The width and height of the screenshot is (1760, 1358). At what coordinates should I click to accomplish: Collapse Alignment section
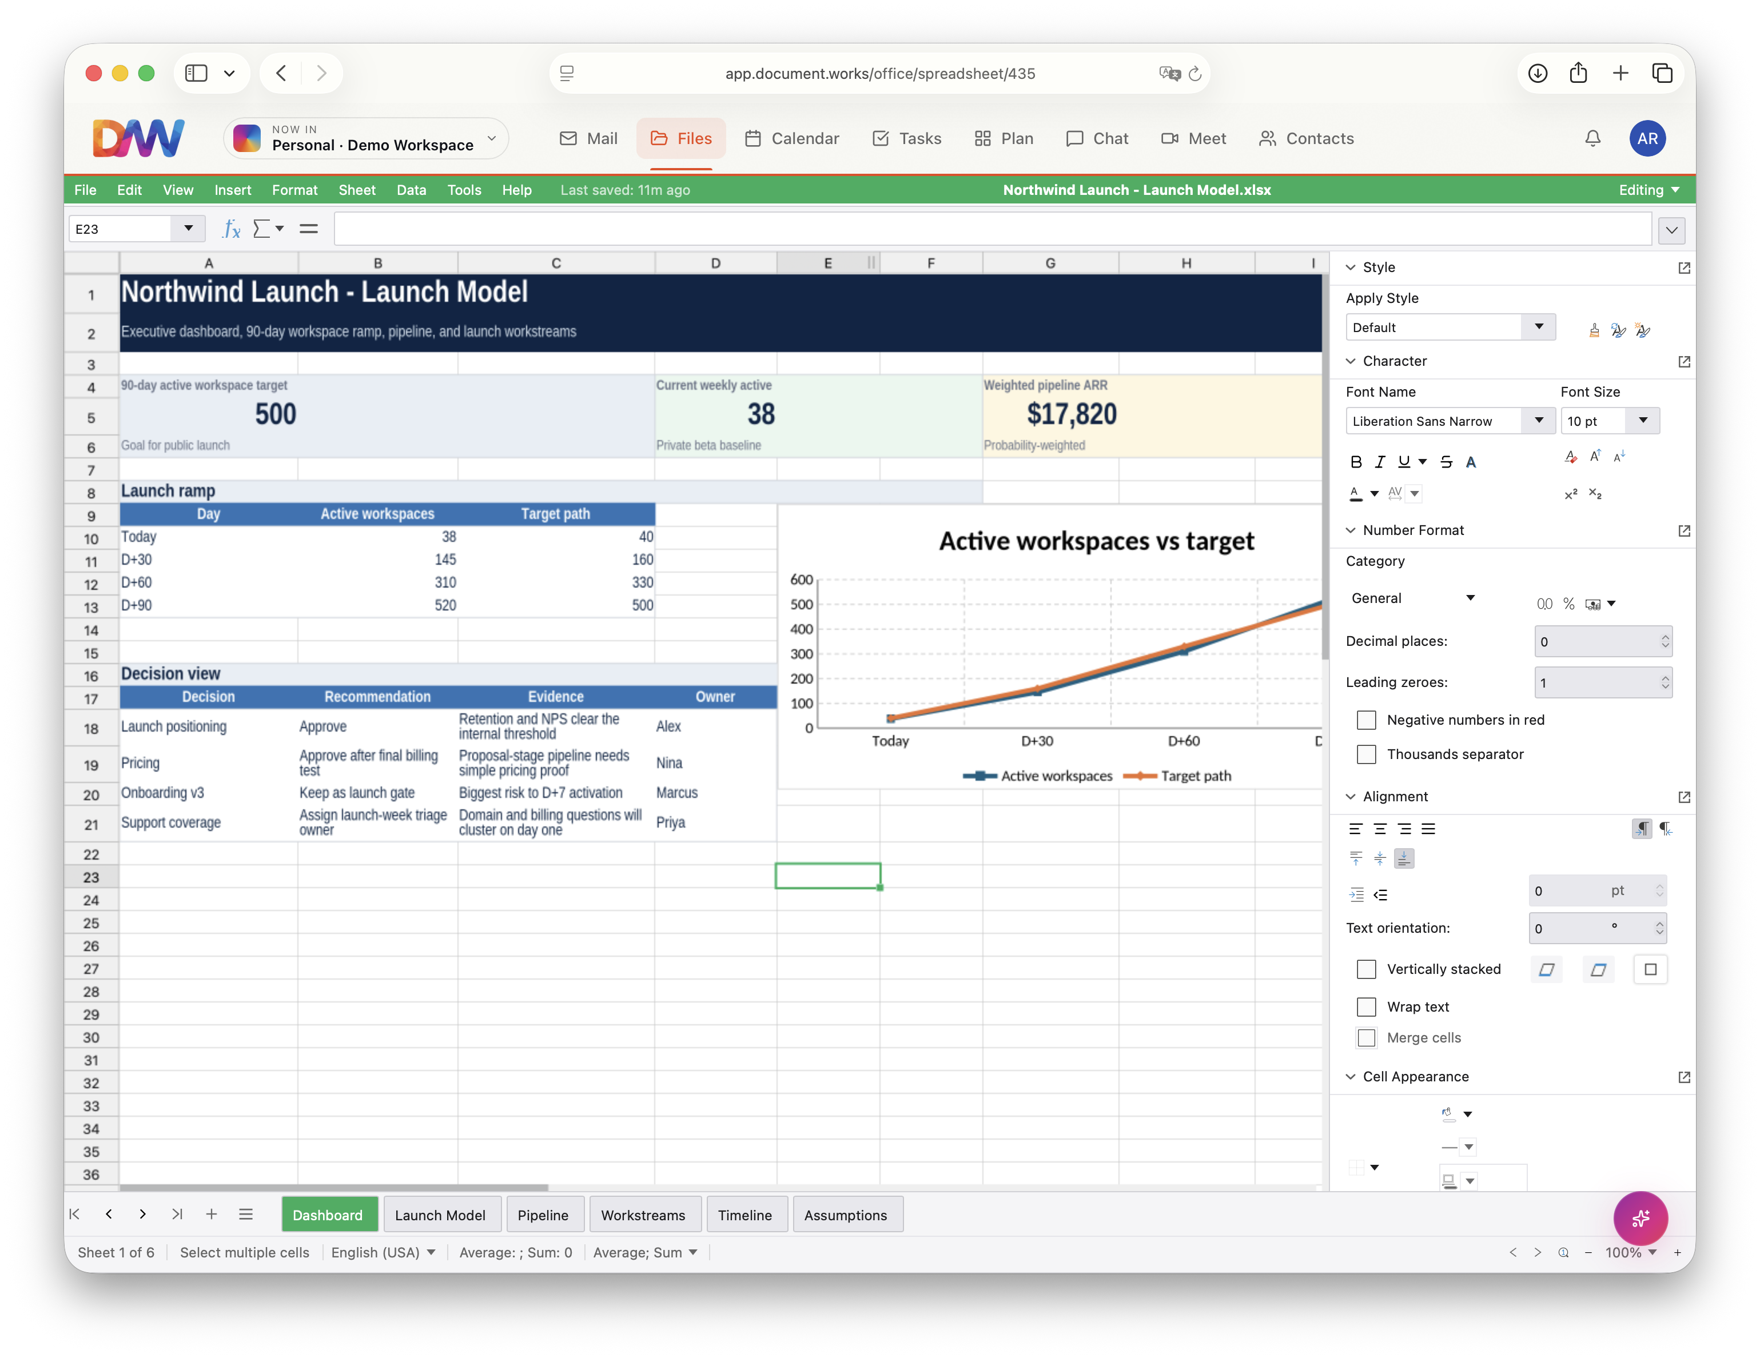tap(1351, 797)
